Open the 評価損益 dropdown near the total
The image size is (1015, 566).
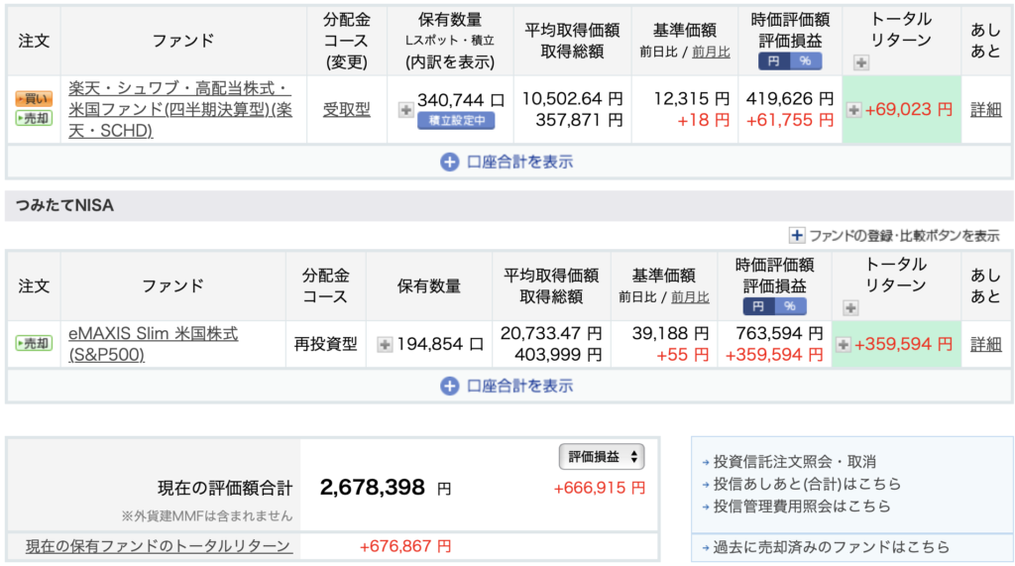(602, 456)
